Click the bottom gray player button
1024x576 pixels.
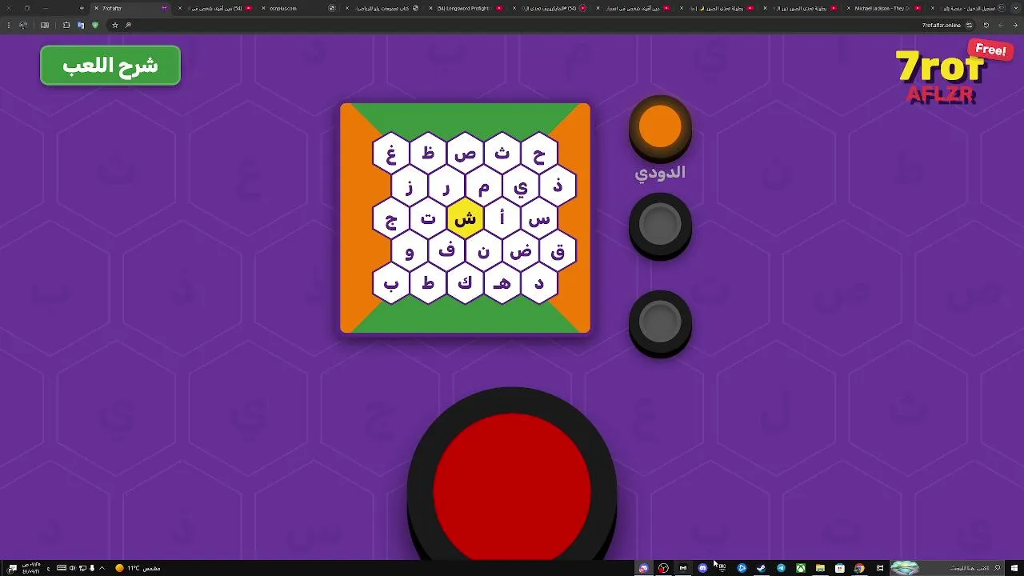click(660, 322)
